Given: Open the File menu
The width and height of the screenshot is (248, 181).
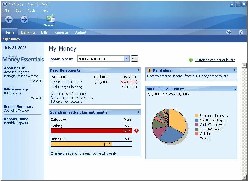Looking at the screenshot, I should [7, 10].
